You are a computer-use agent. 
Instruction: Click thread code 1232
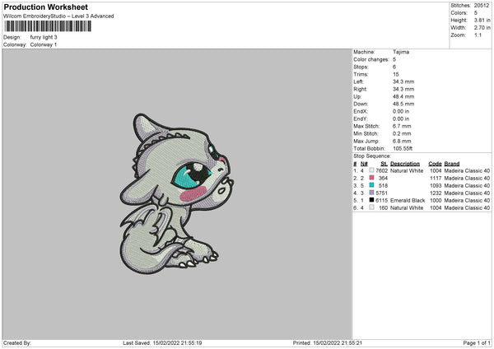tap(436, 193)
